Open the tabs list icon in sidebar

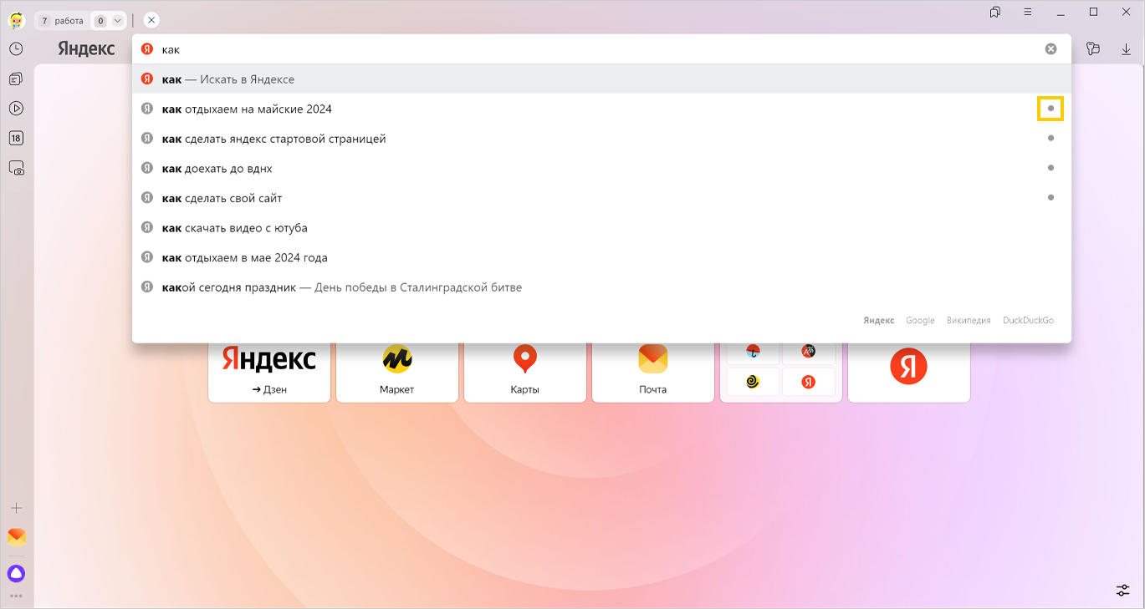tap(16, 79)
